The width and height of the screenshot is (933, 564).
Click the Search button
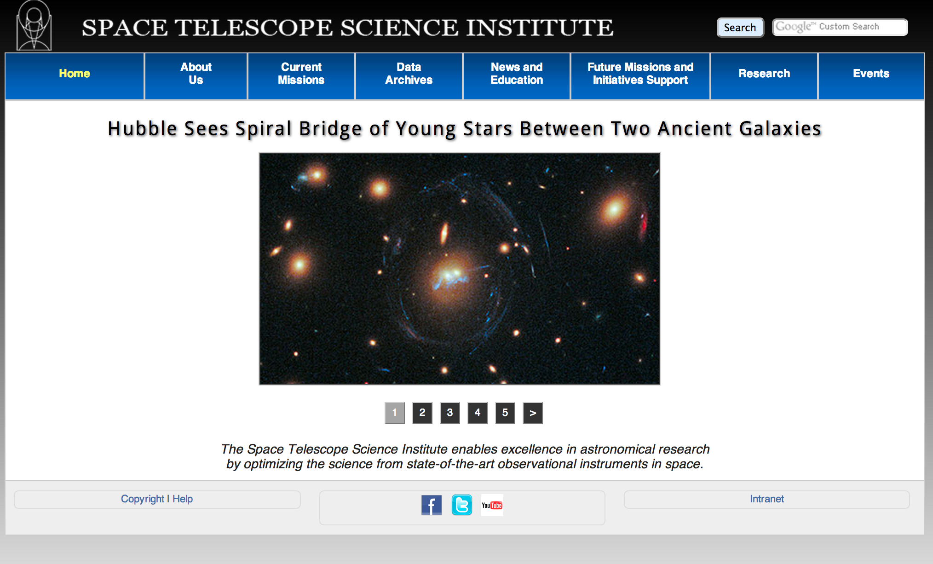tap(739, 27)
